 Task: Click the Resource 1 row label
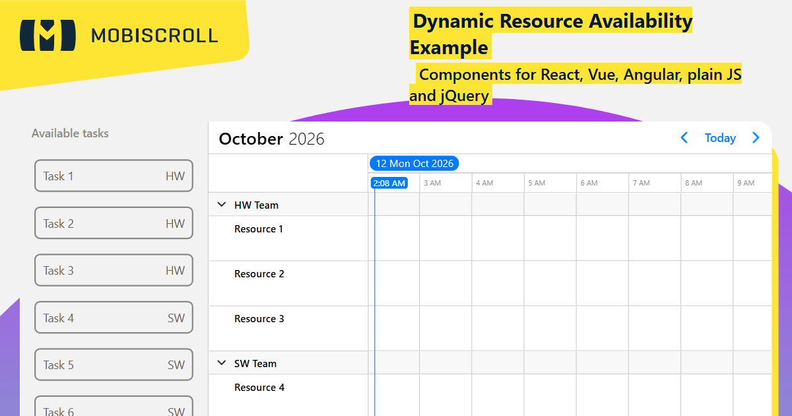[x=259, y=229]
